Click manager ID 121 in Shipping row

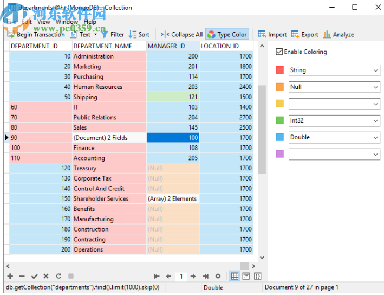click(173, 97)
